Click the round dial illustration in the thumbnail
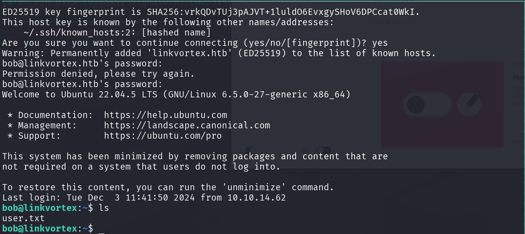 point(470,104)
